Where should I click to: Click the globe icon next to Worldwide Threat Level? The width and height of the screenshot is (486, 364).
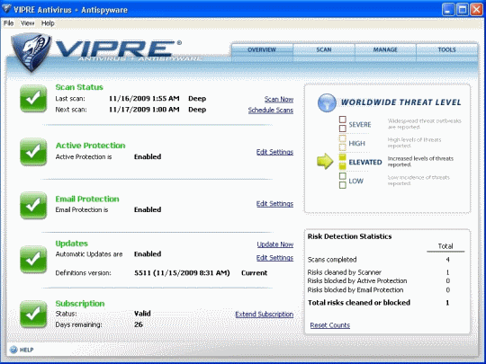pyautogui.click(x=327, y=102)
